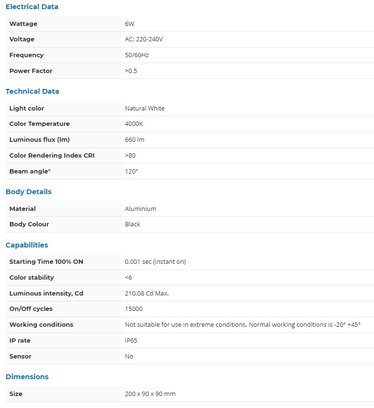Image resolution: width=374 pixels, height=408 pixels.
Task: Click the Frequency value 50/60Hz
Action: (x=137, y=55)
